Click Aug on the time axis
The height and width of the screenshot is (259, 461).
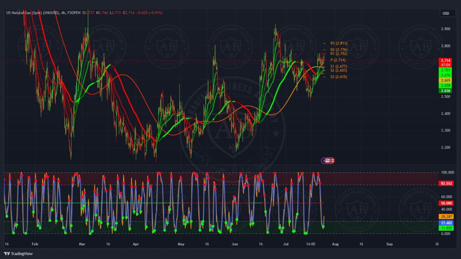coord(335,244)
